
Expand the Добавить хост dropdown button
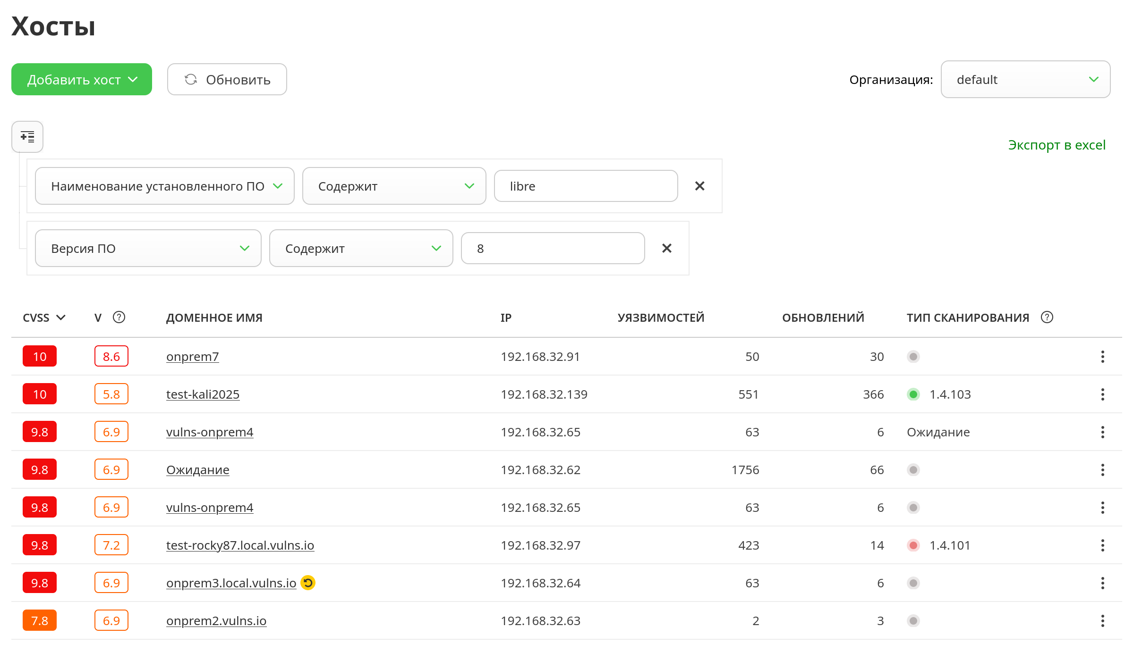point(82,80)
